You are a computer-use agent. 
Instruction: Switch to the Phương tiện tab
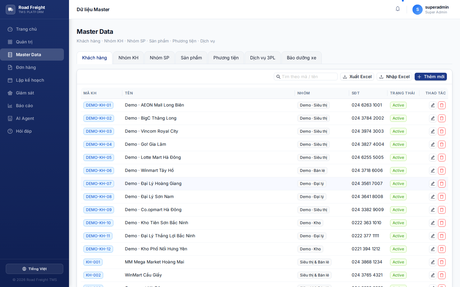[226, 58]
